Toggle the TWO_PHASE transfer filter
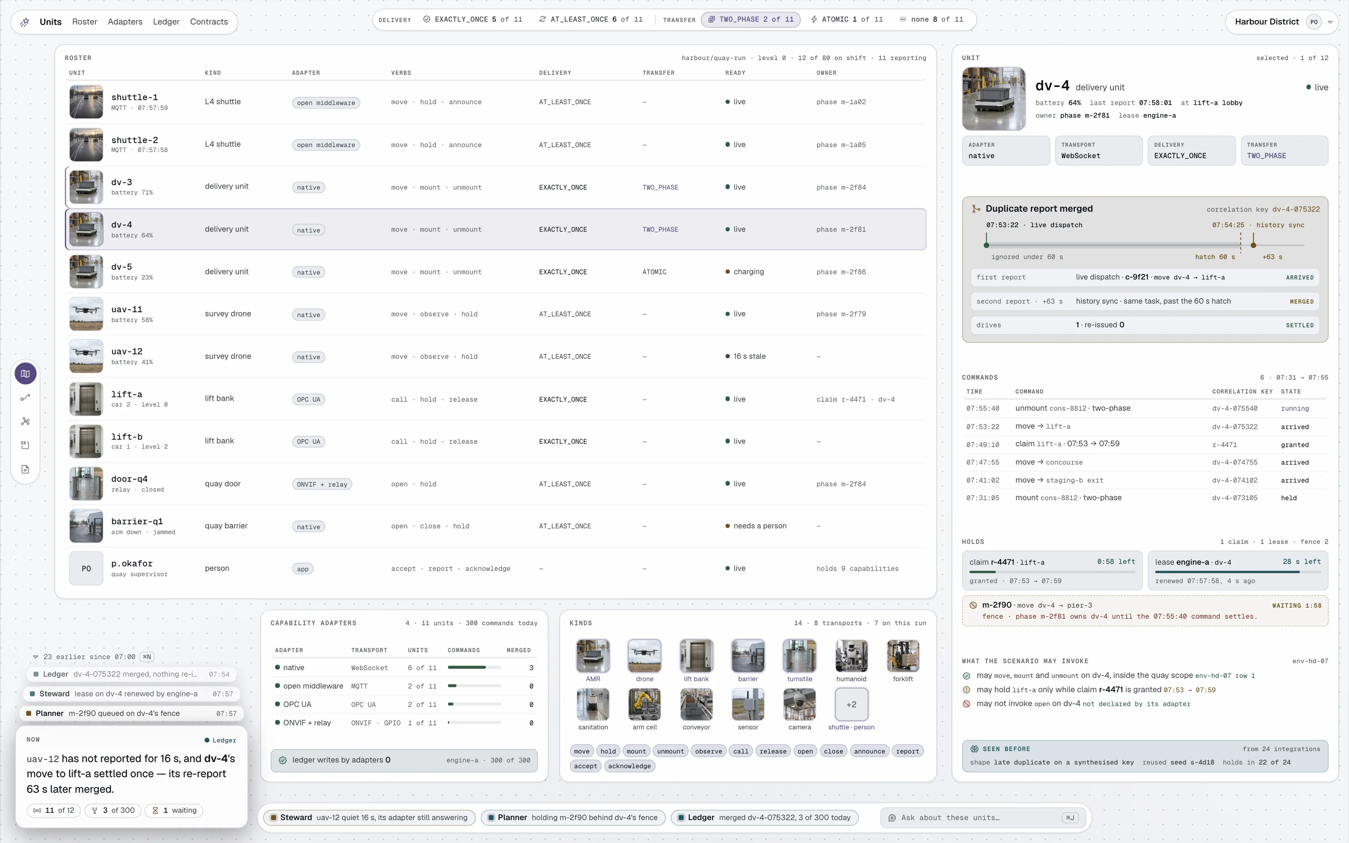 coord(750,20)
